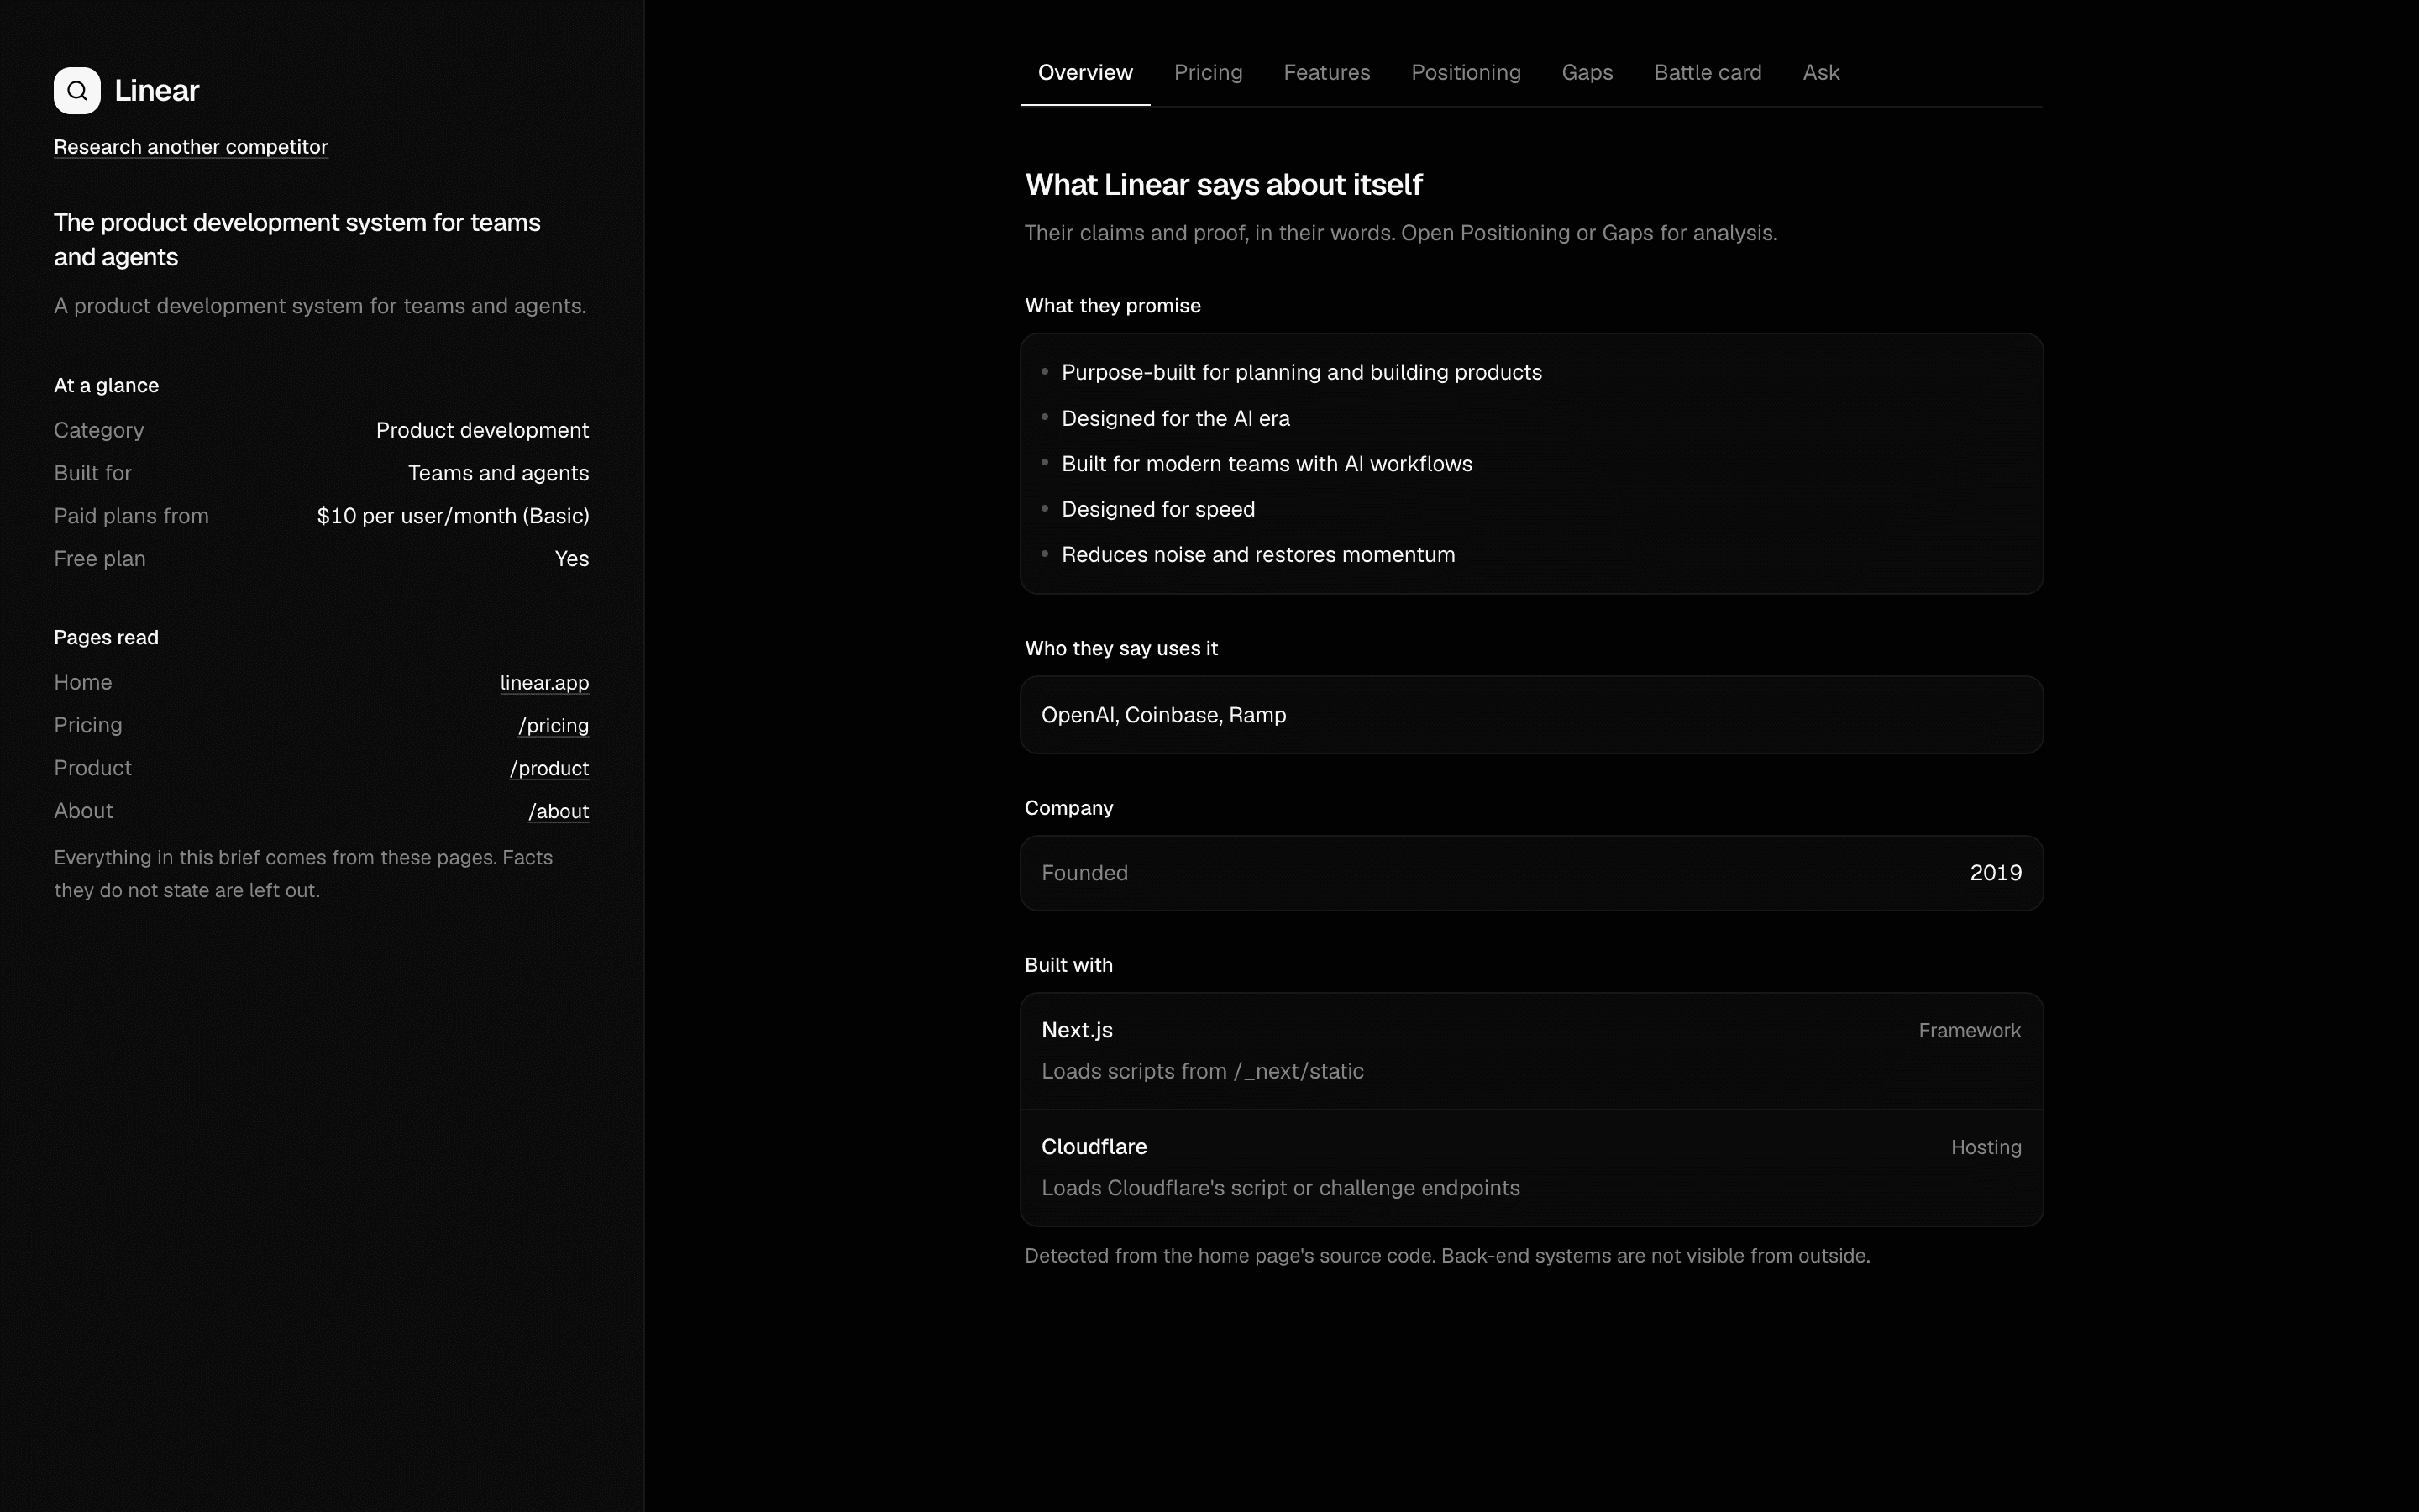Click the search logo icon beside Linear
Image resolution: width=2419 pixels, height=1512 pixels.
click(x=77, y=91)
